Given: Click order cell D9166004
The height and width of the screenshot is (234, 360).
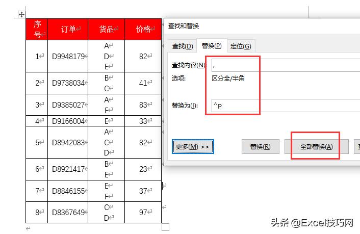Looking at the screenshot, I should [68, 121].
